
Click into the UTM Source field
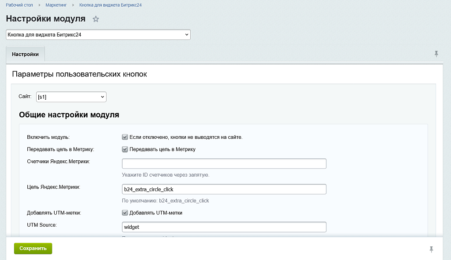click(224, 227)
